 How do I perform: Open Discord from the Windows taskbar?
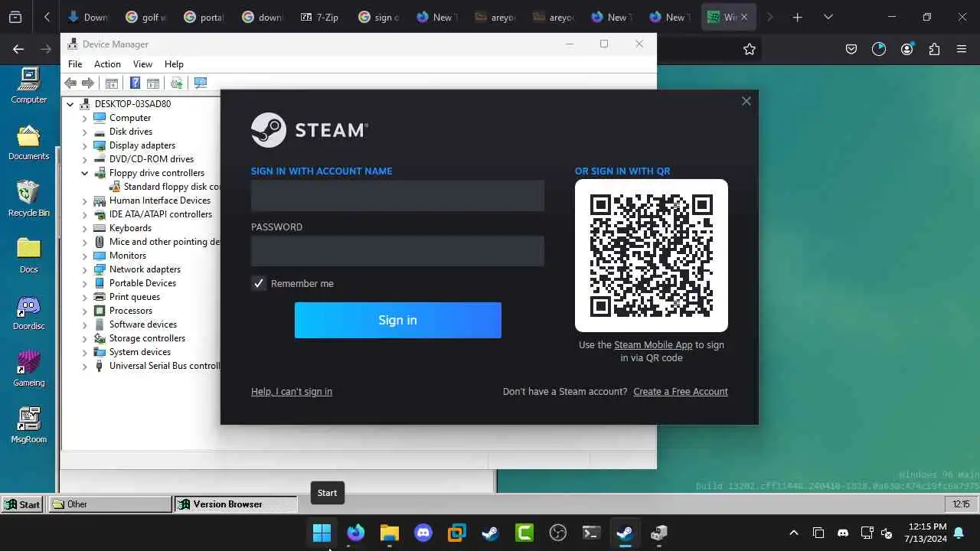point(423,533)
